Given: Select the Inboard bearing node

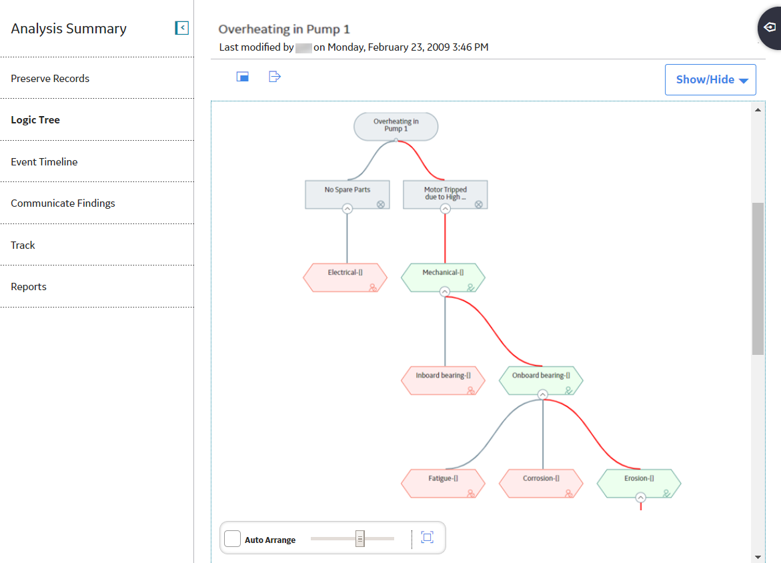Looking at the screenshot, I should coord(444,380).
